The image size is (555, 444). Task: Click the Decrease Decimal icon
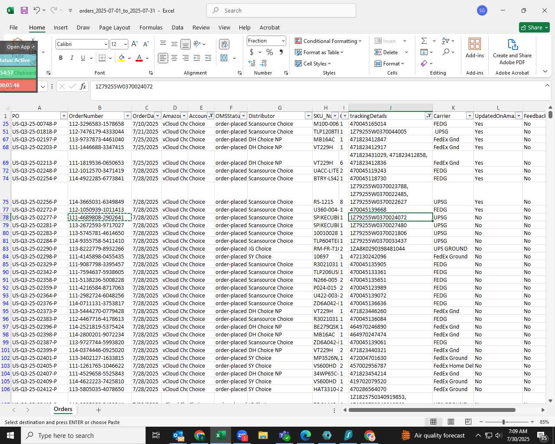[264, 63]
